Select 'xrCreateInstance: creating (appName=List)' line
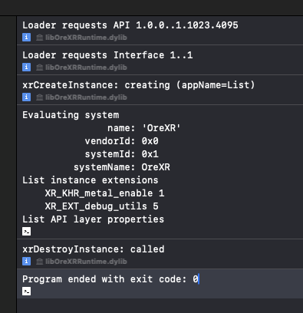303x313 pixels. (139, 85)
